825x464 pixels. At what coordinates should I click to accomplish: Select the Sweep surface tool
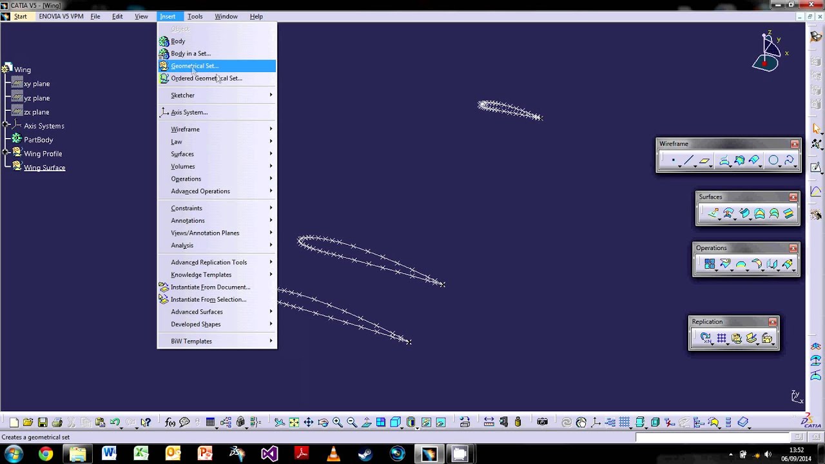pos(744,213)
